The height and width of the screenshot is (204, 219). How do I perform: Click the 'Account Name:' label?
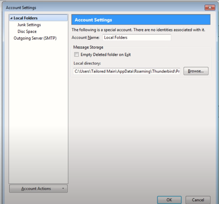click(86, 38)
